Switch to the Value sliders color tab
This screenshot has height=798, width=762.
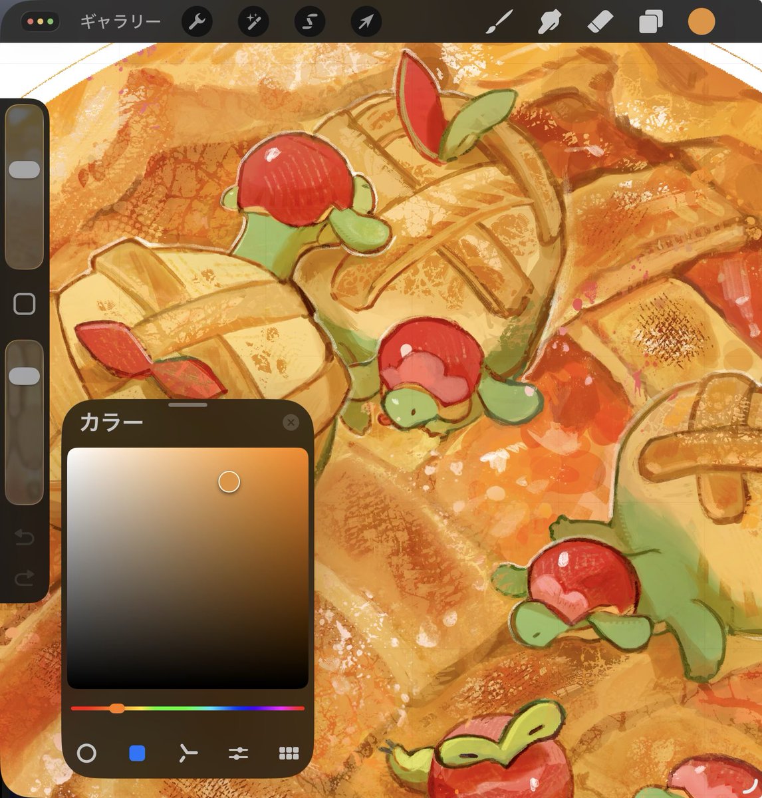point(238,753)
